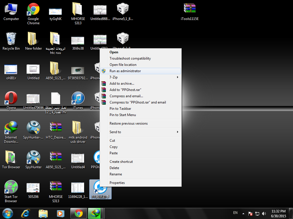Click Compress to "PPGhost.rar" and email

[x=141, y=102]
